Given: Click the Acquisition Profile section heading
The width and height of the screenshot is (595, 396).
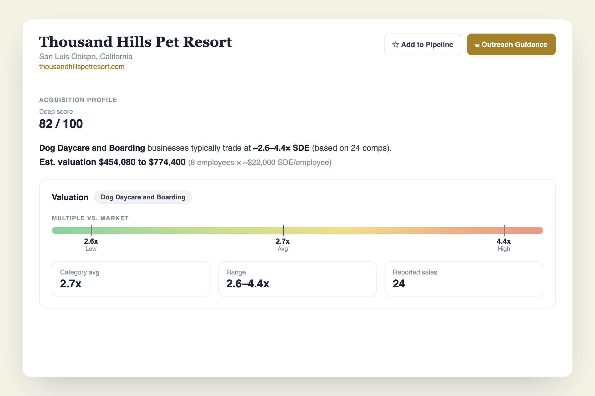Looking at the screenshot, I should tap(78, 100).
